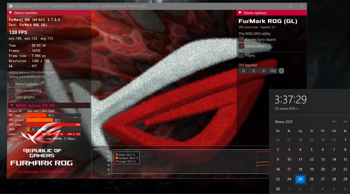Click the Device ID text line
This screenshot has height=194, width=350.
pos(32,111)
